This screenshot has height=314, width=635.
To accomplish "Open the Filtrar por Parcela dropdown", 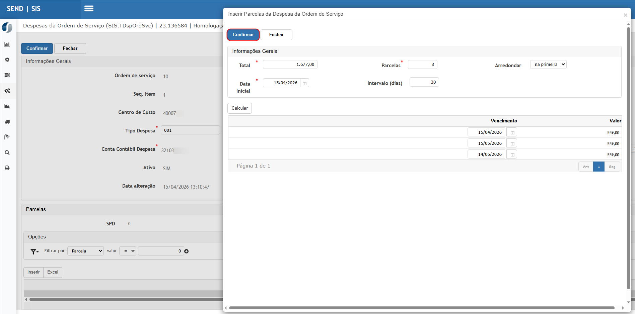I will (86, 251).
